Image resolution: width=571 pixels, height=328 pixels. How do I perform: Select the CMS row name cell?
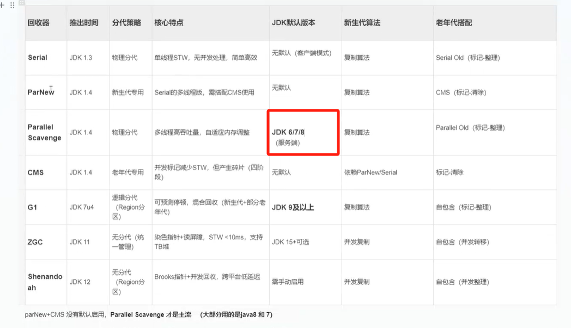click(35, 172)
